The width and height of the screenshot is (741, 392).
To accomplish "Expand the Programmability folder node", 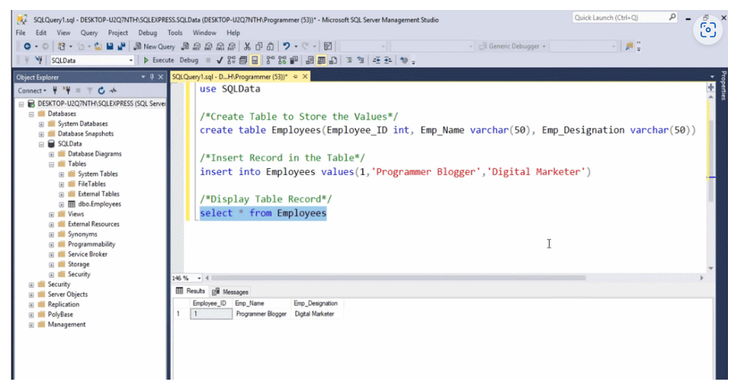I will pos(51,245).
